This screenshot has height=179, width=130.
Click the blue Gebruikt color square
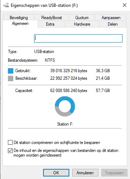pos(10,71)
